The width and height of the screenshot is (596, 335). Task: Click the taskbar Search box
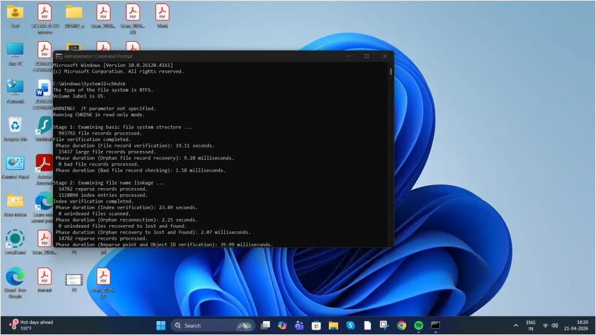tap(210, 325)
